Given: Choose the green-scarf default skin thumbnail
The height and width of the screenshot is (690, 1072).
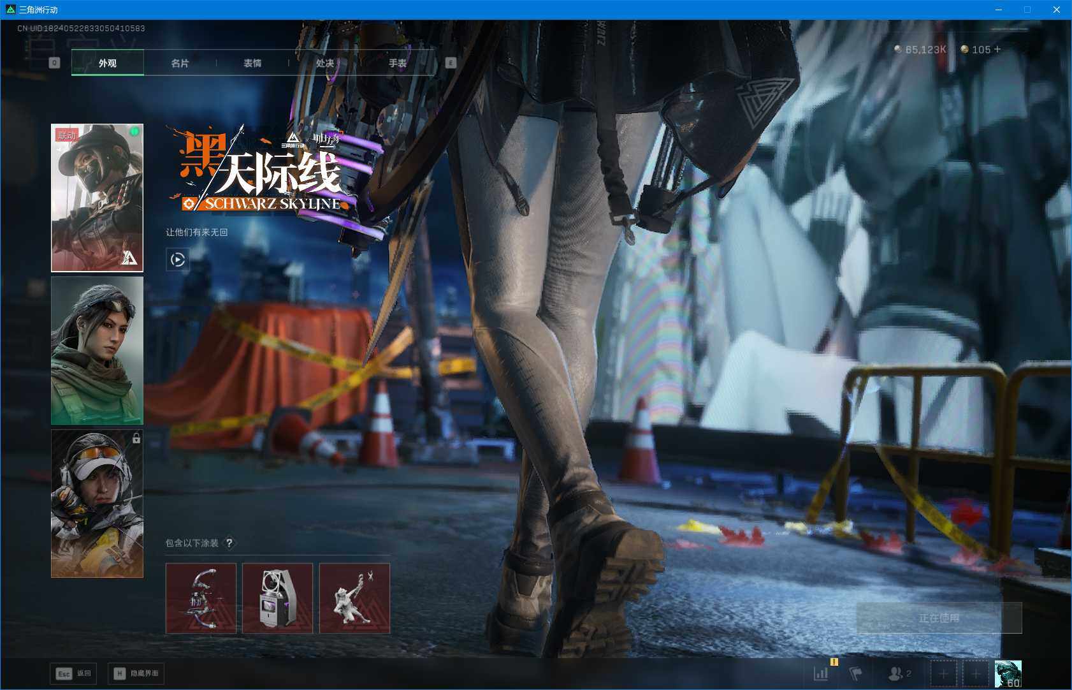Looking at the screenshot, I should coord(97,351).
